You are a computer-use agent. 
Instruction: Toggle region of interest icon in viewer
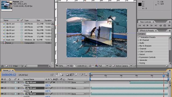pyautogui.click(x=110, y=66)
